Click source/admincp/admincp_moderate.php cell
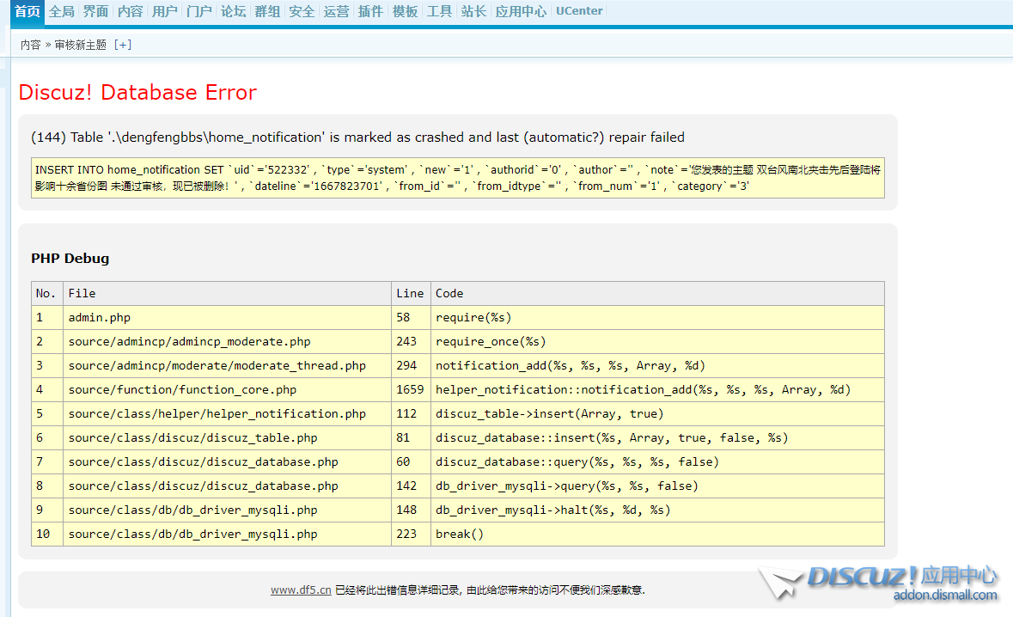Image resolution: width=1013 pixels, height=617 pixels. [x=227, y=341]
